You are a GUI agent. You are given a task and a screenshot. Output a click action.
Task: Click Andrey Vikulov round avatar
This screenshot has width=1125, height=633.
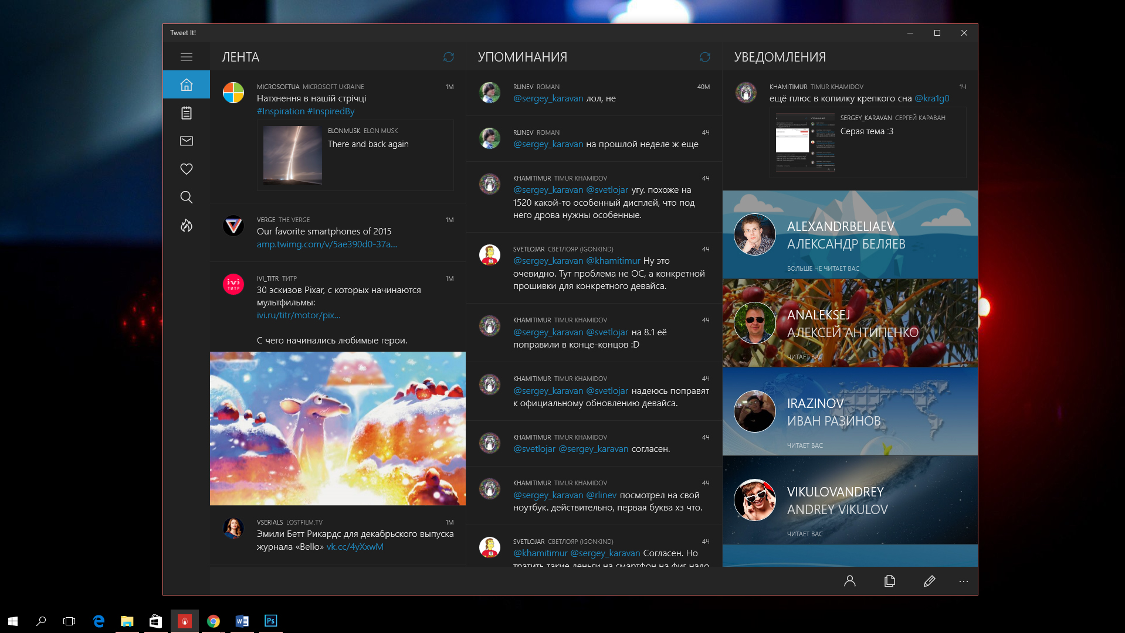tap(755, 500)
